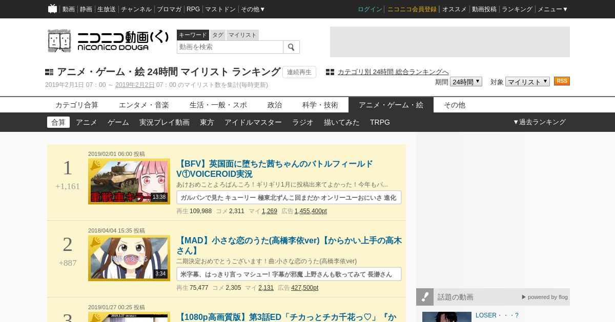
Task: Click grid icon beside カテゴリ別 ranking link
Action: (x=330, y=72)
